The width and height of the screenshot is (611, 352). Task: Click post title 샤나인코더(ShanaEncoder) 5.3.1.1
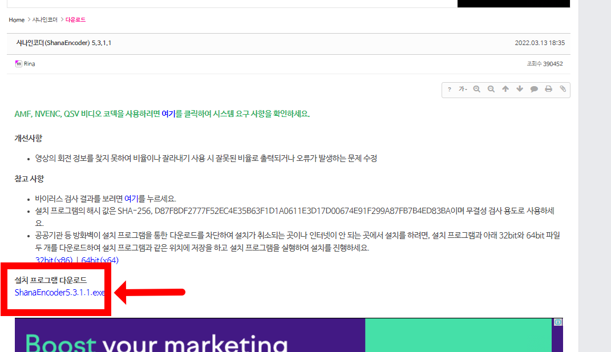64,43
